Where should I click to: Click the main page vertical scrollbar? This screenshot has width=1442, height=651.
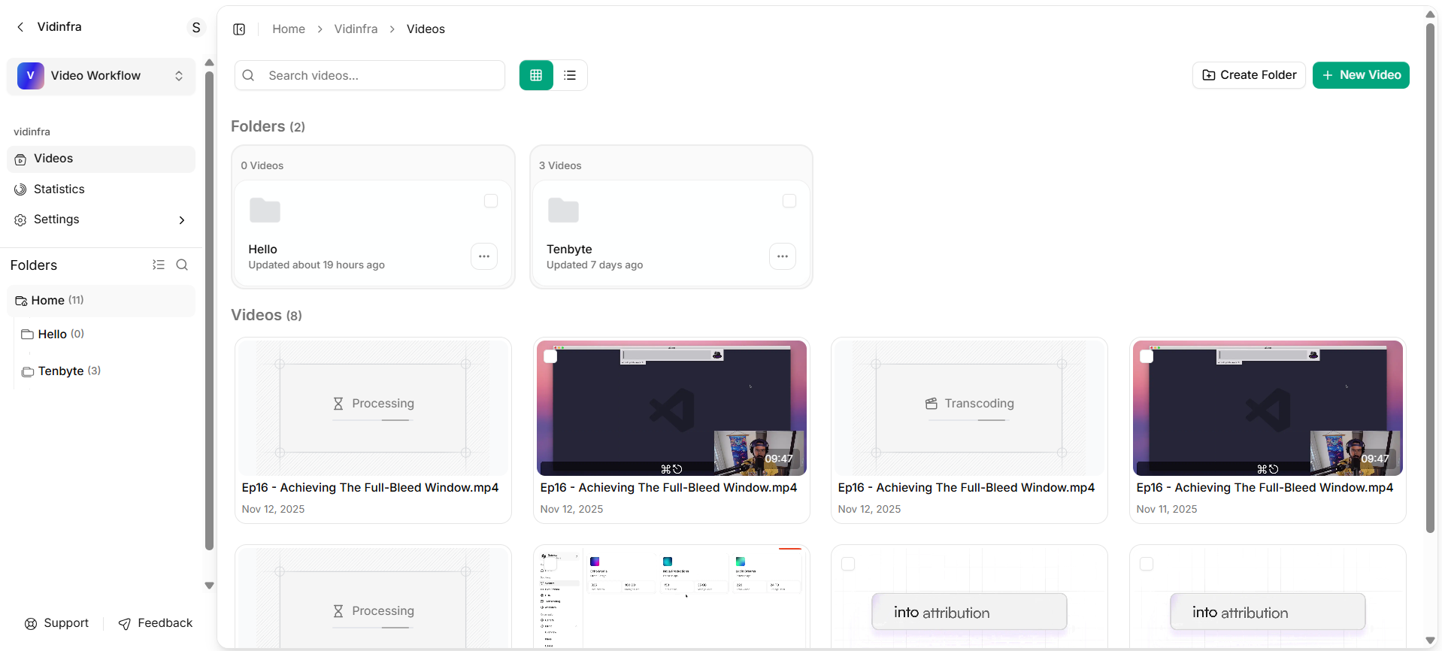click(x=1430, y=278)
